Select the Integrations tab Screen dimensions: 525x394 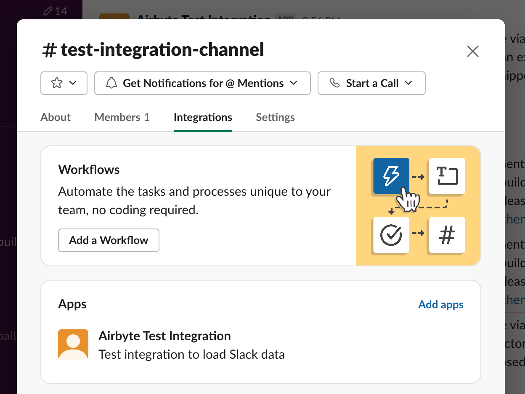[203, 117]
